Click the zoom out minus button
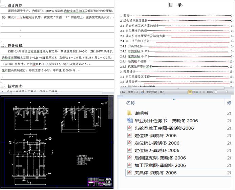The image size is (235, 190). point(216,92)
